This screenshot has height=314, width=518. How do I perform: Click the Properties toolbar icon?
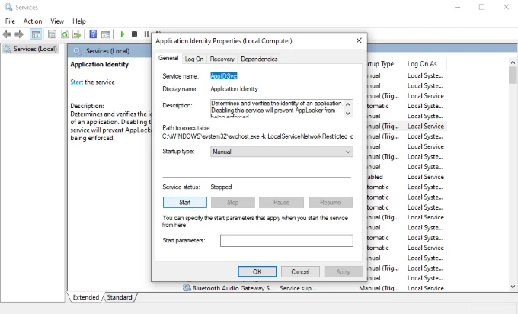coord(52,34)
